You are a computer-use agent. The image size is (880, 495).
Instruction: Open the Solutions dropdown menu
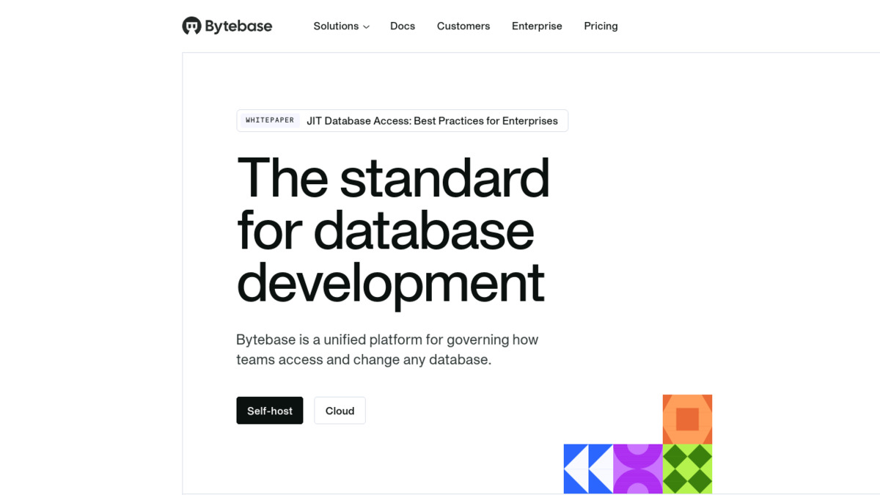coord(337,26)
